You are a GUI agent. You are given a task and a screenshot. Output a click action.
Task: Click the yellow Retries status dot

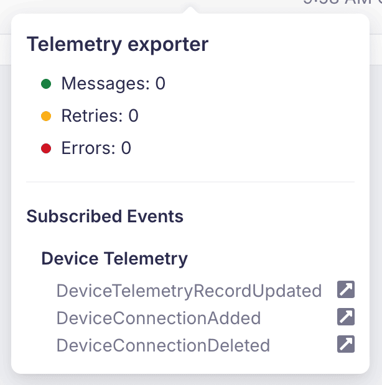coord(46,116)
